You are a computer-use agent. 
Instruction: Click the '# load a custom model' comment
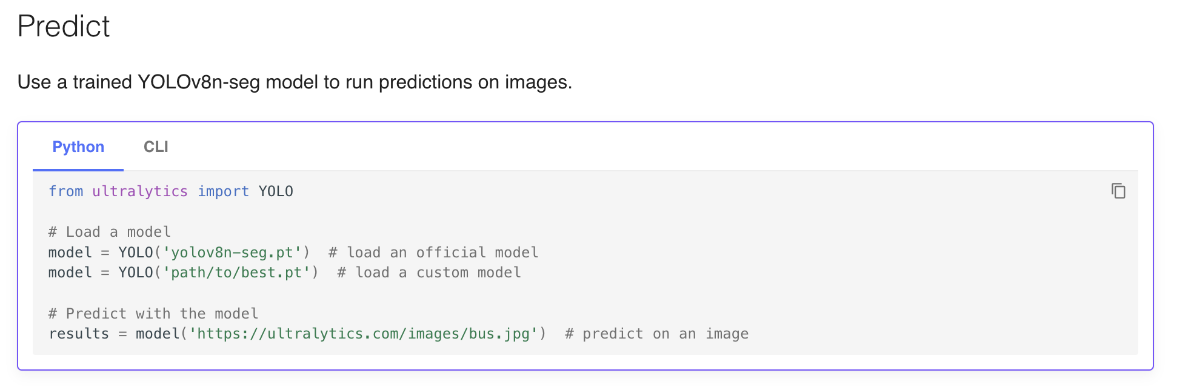(x=429, y=273)
